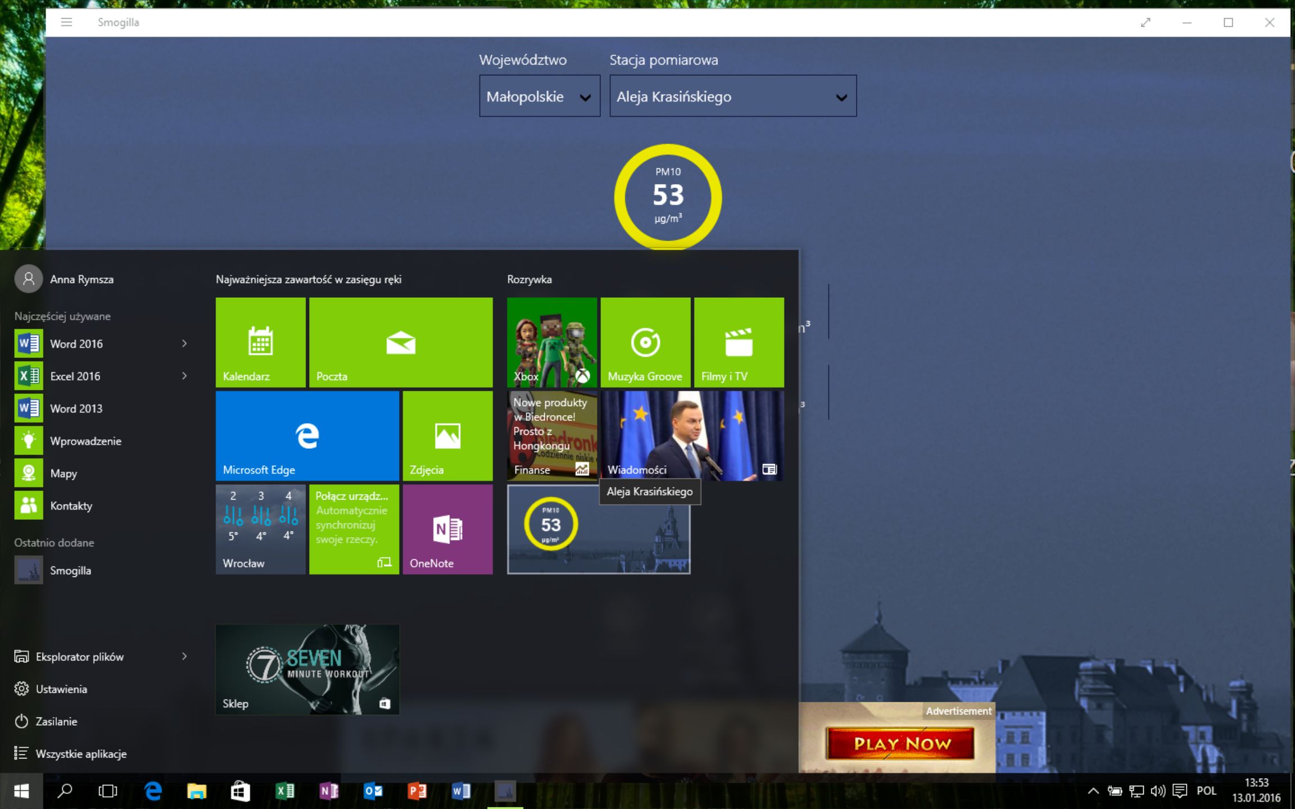The width and height of the screenshot is (1295, 809).
Task: Expand the Eksplorator plików submenu arrow
Action: (184, 656)
